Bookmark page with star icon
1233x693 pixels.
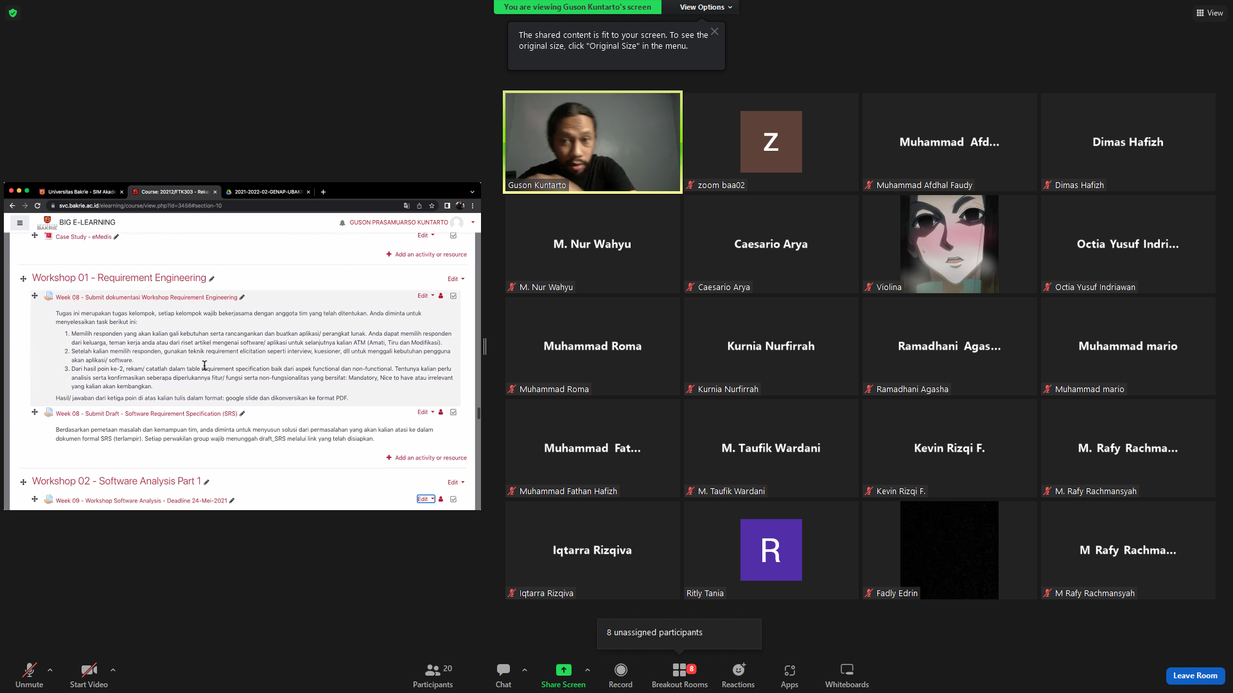[432, 206]
